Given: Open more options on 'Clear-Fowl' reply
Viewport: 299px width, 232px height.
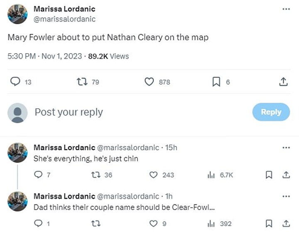Looking at the screenshot, I should [286, 196].
